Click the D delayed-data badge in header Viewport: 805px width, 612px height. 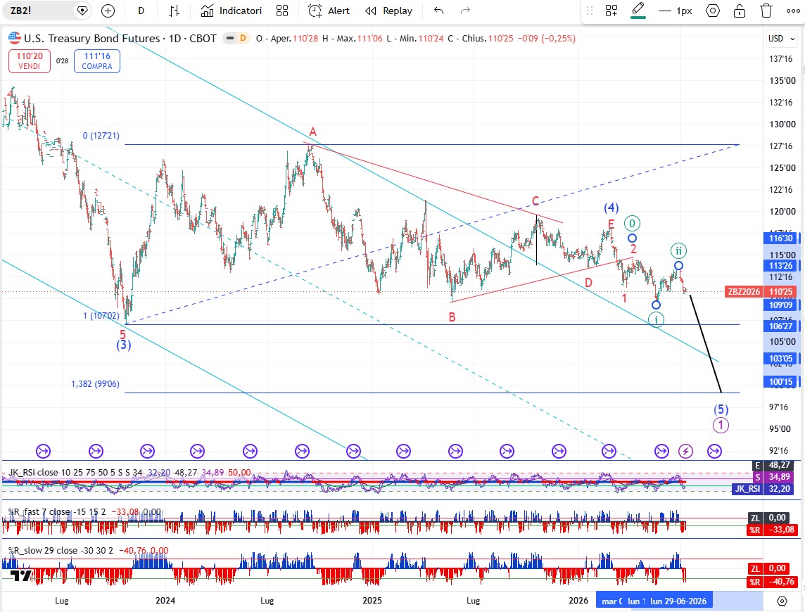pos(242,38)
